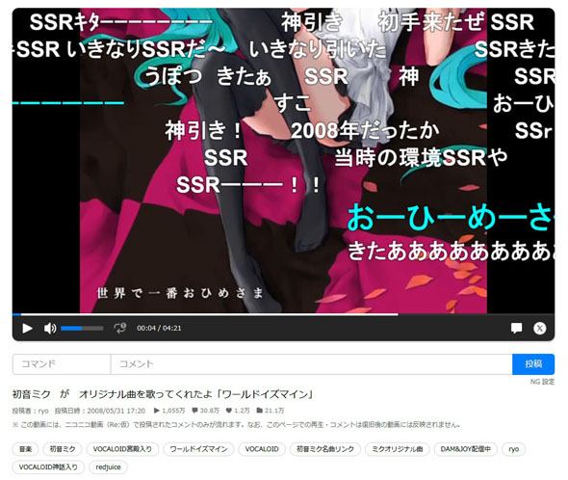This screenshot has width=568, height=480.
Task: Open the ryo tag
Action: [x=514, y=449]
